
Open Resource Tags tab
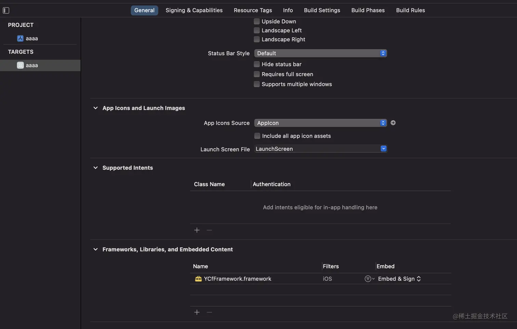click(x=253, y=10)
